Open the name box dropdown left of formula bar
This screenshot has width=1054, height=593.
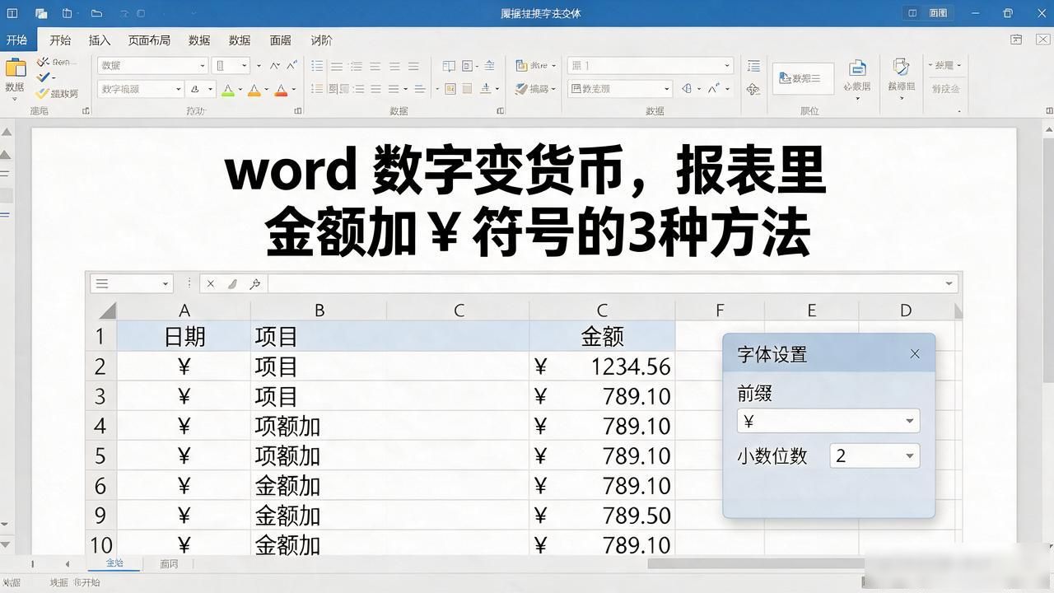[166, 283]
